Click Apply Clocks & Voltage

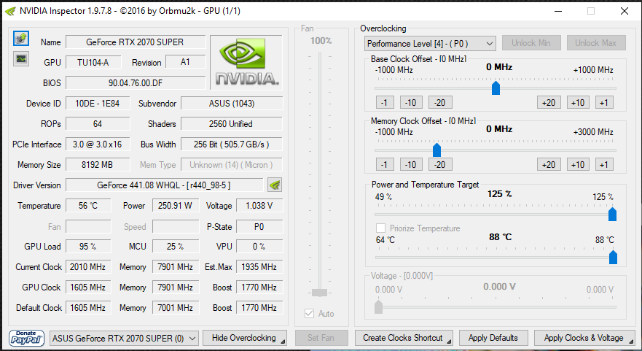point(584,338)
